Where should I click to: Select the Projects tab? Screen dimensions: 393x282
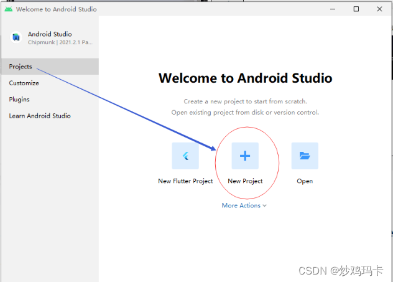pos(50,67)
